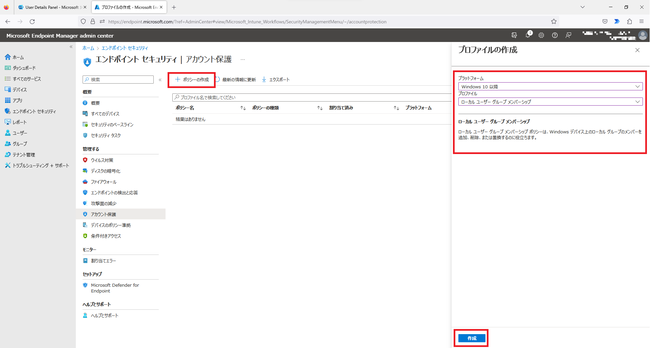Open notifications bell icon
This screenshot has width=651, height=348.
click(x=528, y=35)
